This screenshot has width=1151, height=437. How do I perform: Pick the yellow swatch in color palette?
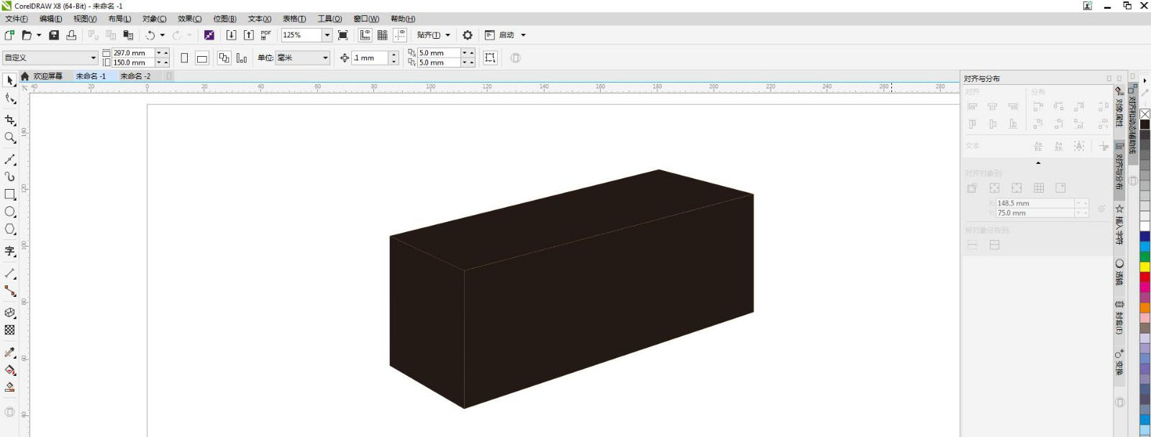tap(1145, 267)
